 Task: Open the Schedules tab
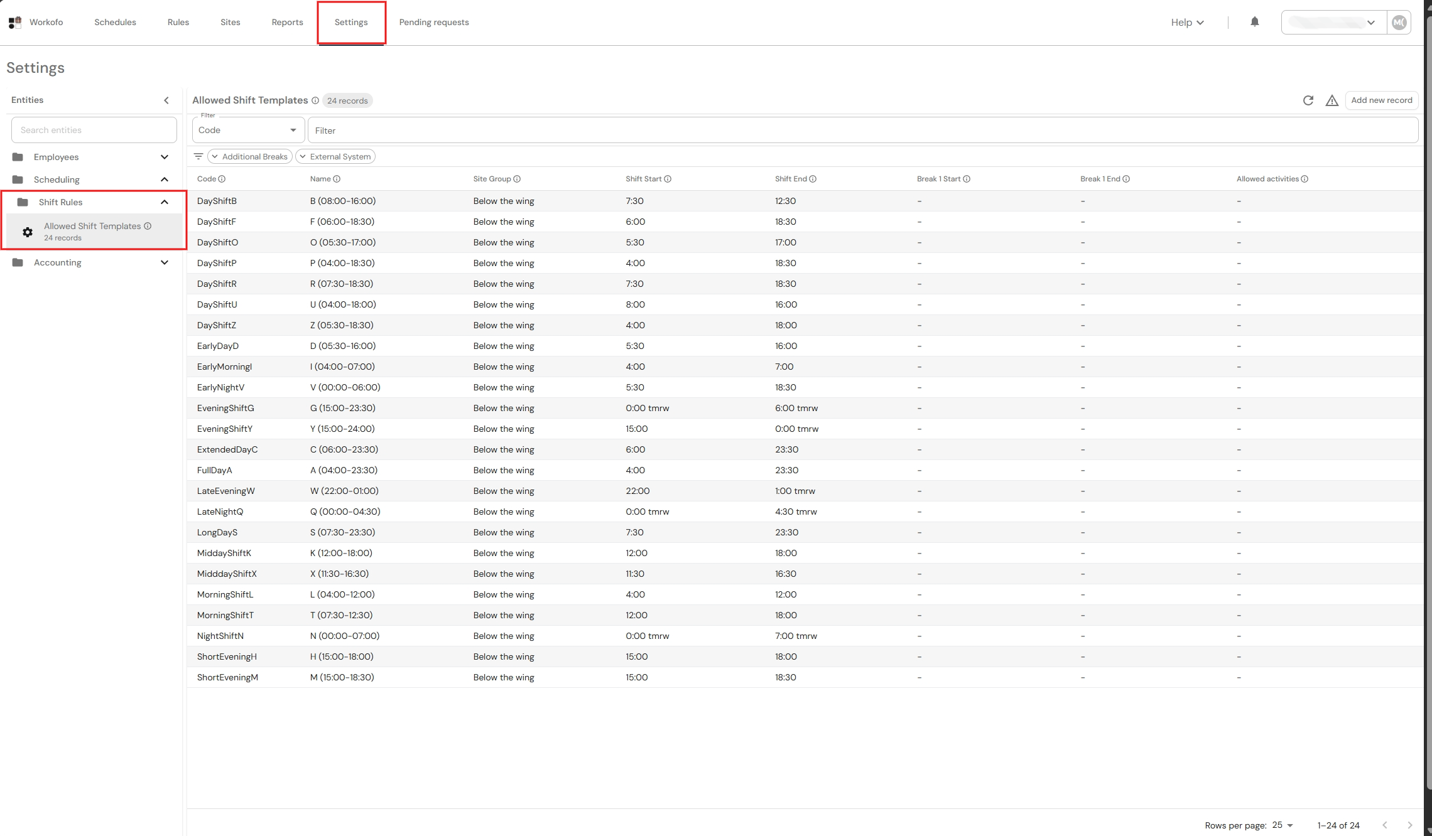tap(115, 22)
